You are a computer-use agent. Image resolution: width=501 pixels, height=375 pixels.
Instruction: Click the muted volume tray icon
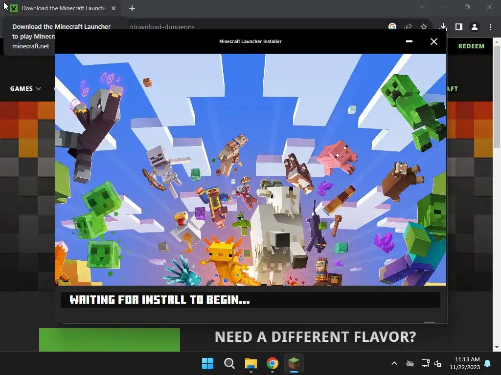tap(438, 363)
